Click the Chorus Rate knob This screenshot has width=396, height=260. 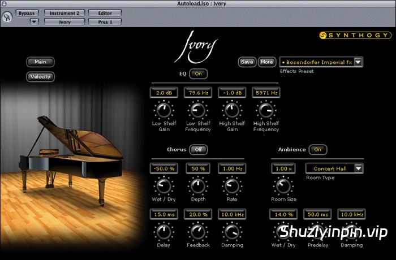coord(232,186)
